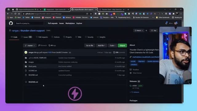Select the Wiki tab
Screen dimensions: 197x111
[78, 37]
